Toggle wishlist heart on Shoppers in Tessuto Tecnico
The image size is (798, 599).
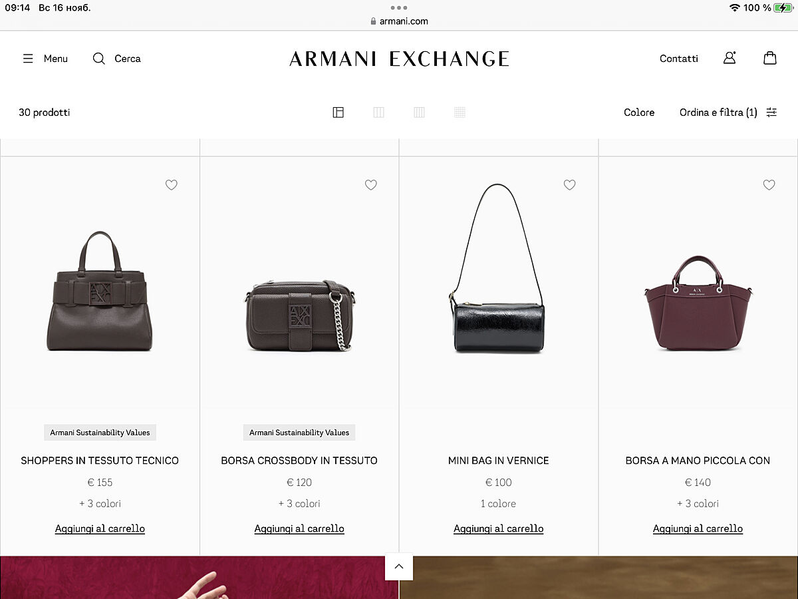172,185
